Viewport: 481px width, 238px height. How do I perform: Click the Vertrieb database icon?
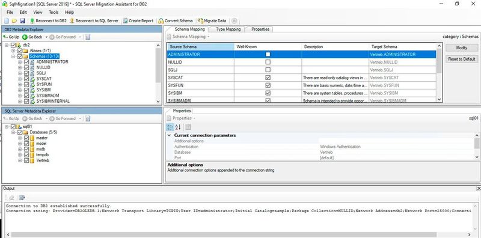32,160
